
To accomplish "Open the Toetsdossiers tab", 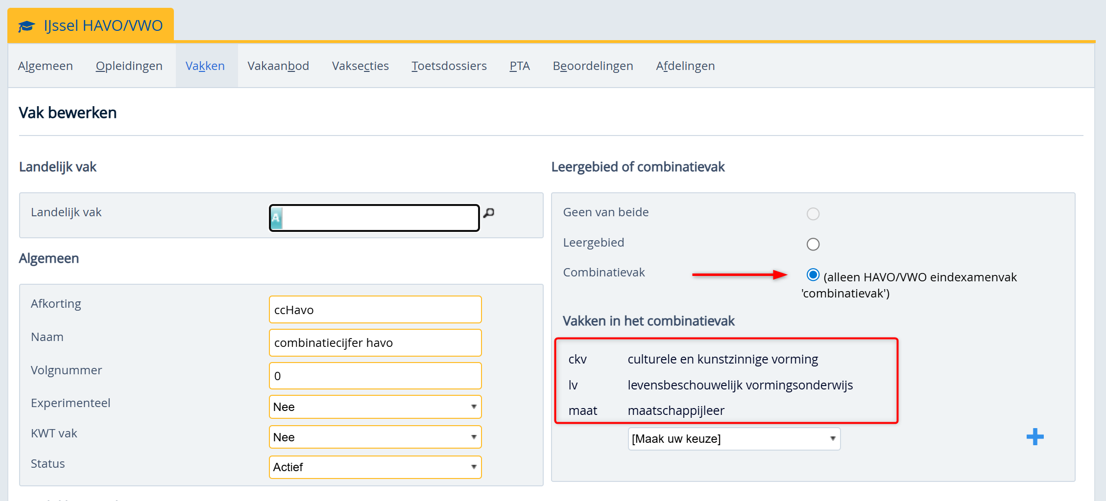I will [449, 66].
